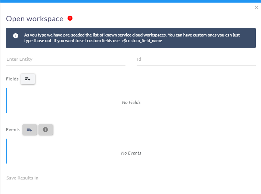Click the blue bar beside No Events

tap(6, 151)
